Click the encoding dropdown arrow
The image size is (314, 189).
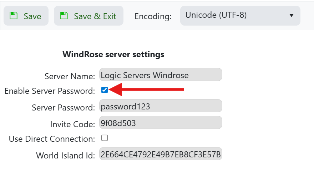pos(291,16)
